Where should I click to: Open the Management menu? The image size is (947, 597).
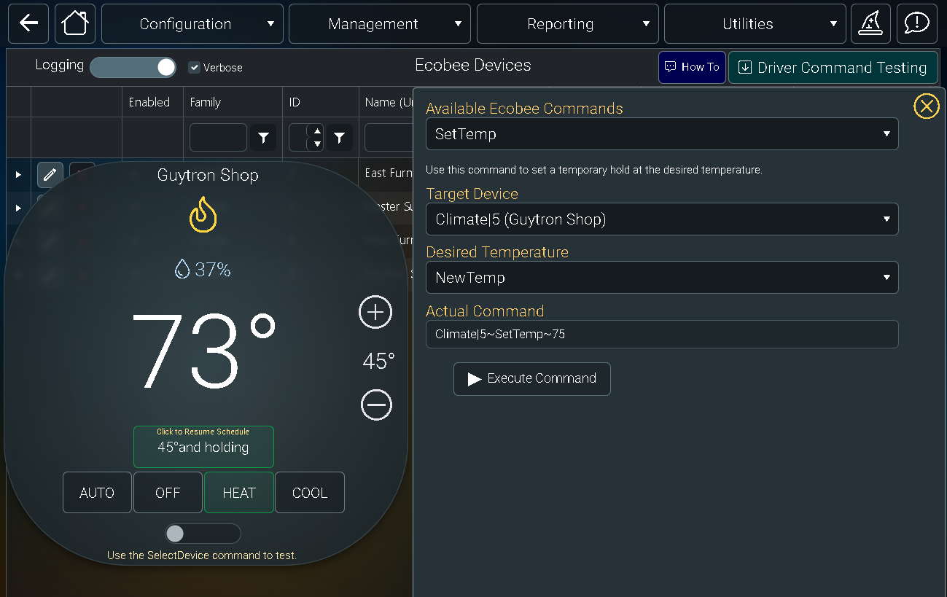(379, 24)
